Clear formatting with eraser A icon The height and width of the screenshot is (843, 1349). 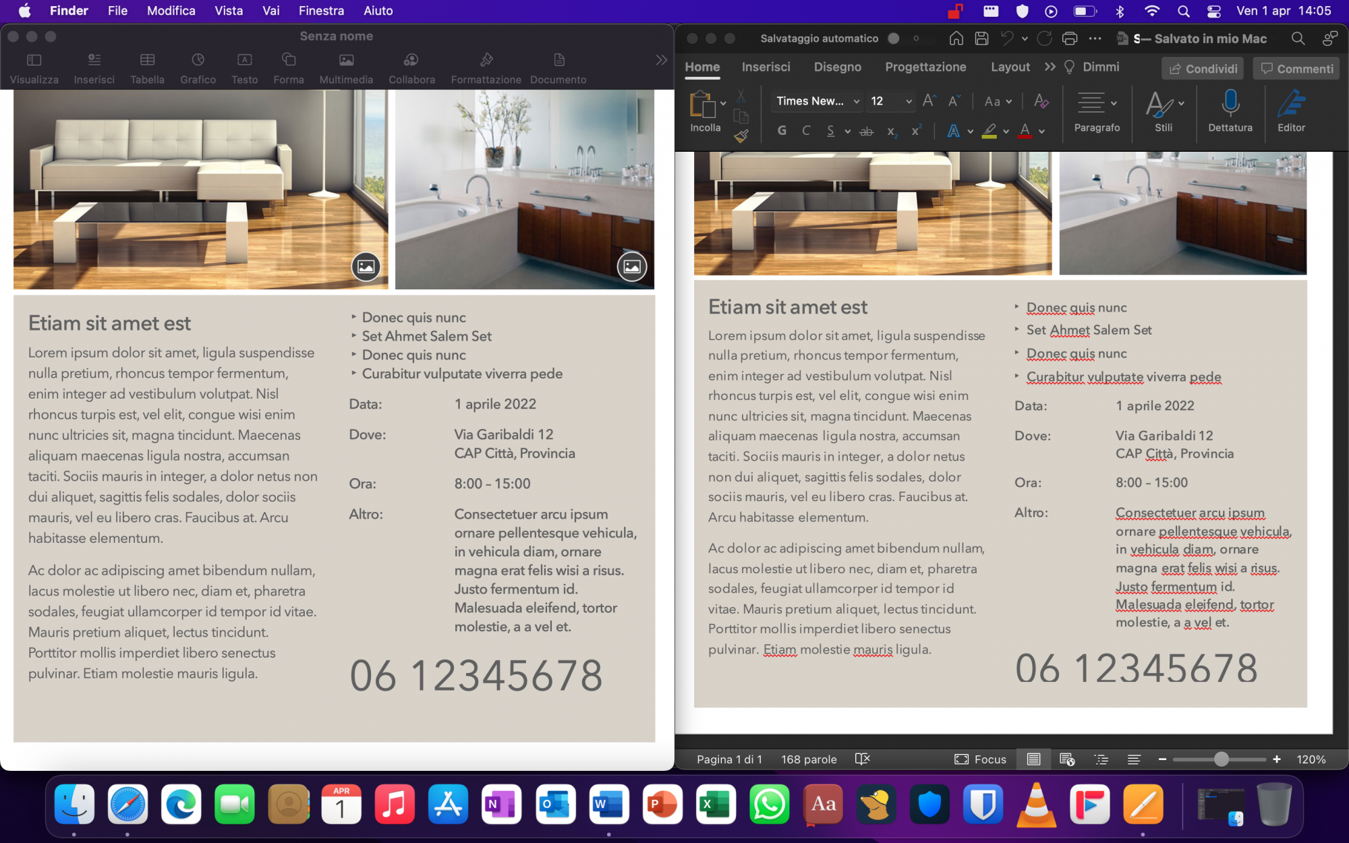click(x=1041, y=101)
